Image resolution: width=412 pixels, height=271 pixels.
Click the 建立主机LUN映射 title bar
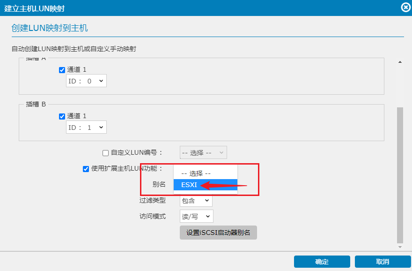click(187, 8)
